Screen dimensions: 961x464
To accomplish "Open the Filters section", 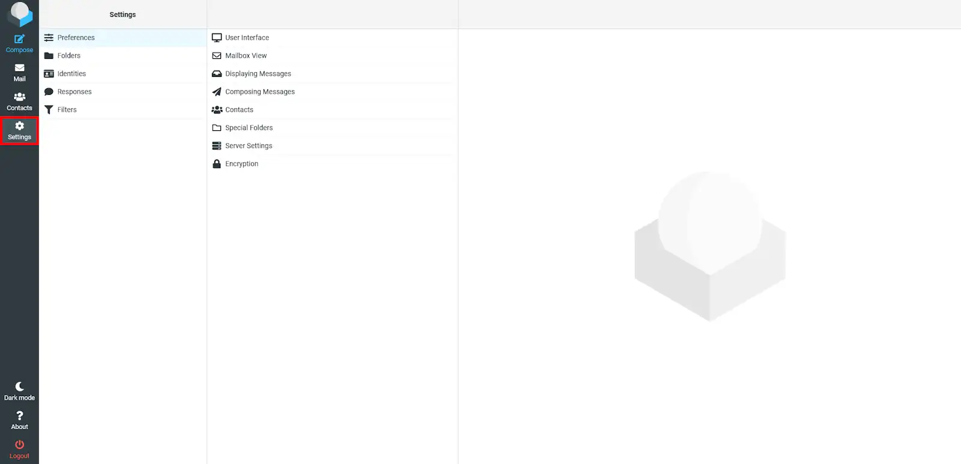I will pyautogui.click(x=67, y=110).
